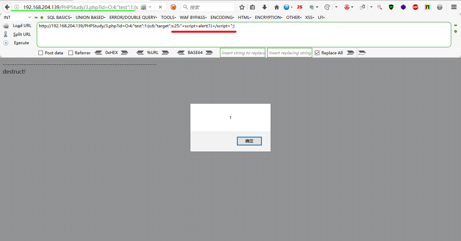Open the Adblock Plus extension icon
The image size is (461, 241).
coord(415,7)
